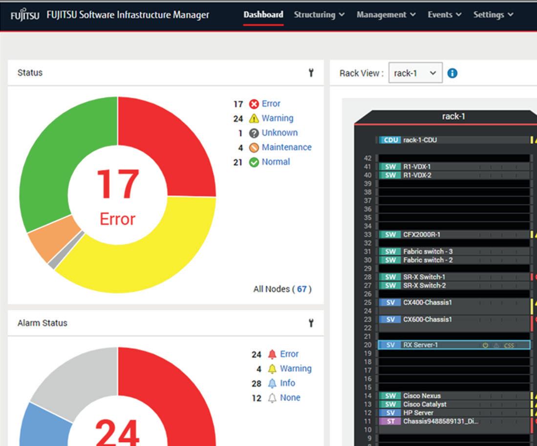537x446 pixels.
Task: Click the Error status link
Action: tap(271, 104)
